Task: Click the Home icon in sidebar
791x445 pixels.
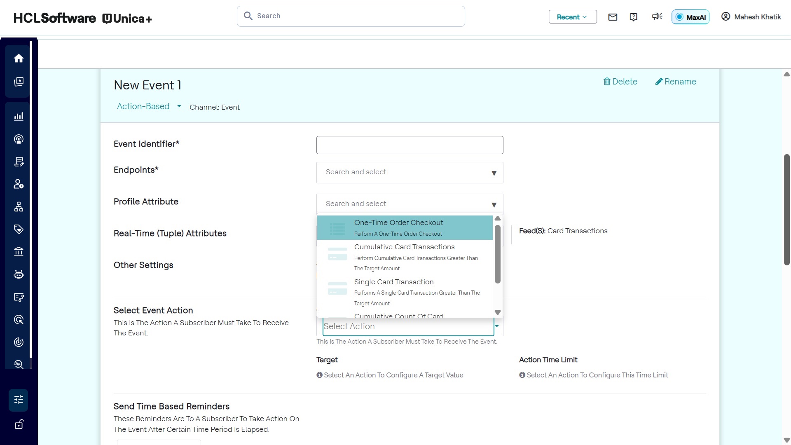Action: tap(19, 59)
